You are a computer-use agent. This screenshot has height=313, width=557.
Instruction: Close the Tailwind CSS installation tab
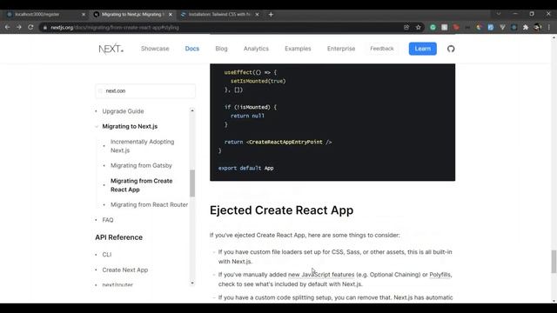pos(258,15)
